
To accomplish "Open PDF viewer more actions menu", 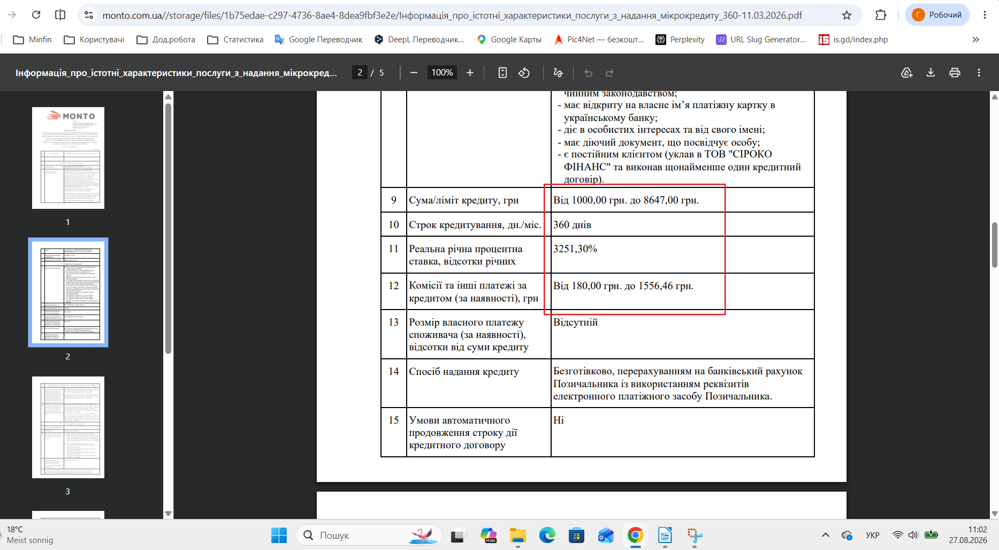I will pos(979,73).
